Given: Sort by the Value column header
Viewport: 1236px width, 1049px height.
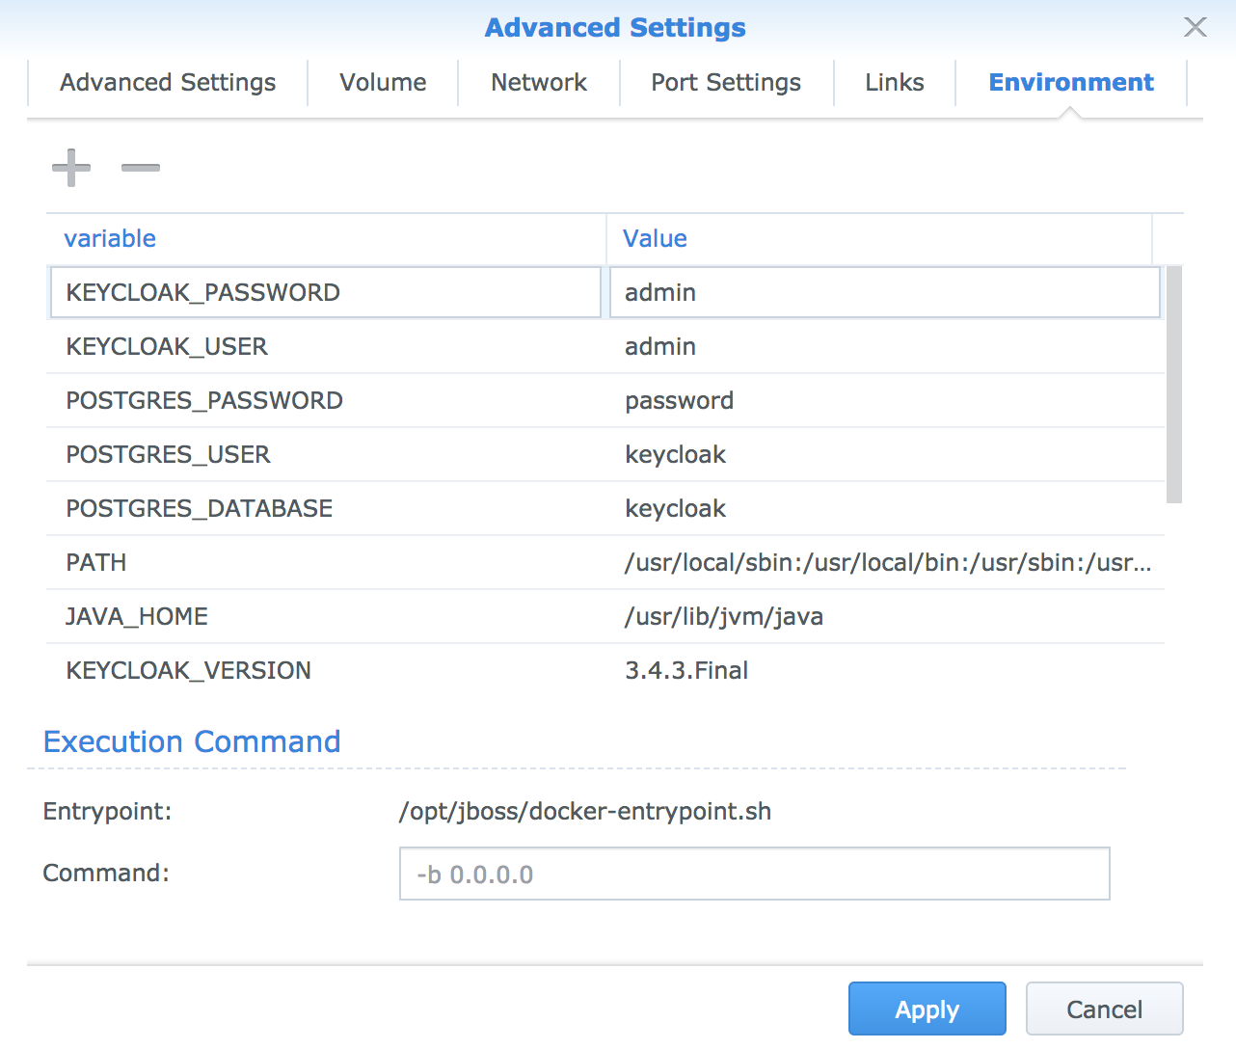Looking at the screenshot, I should [879, 238].
